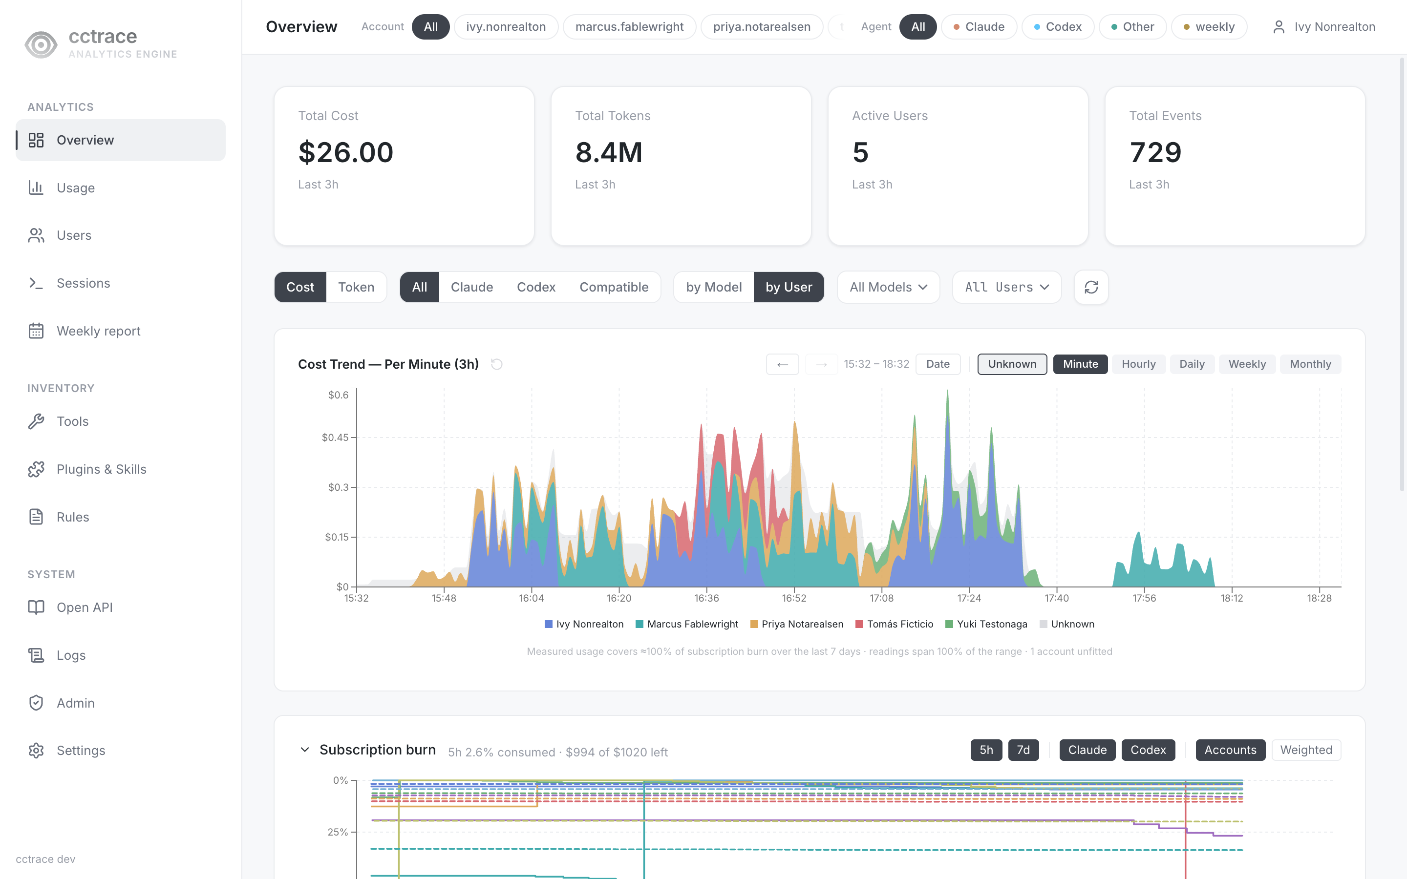Filter agent to Claude chip
1407x879 pixels.
tap(979, 27)
